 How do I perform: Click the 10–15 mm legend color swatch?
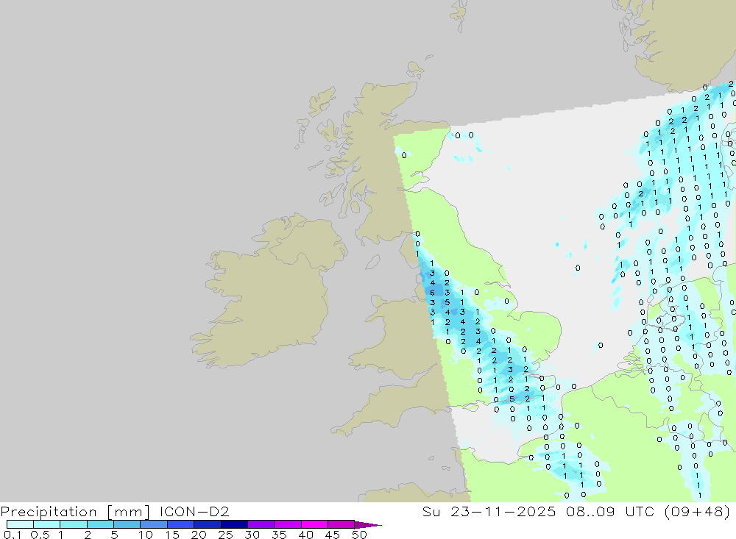tap(154, 524)
